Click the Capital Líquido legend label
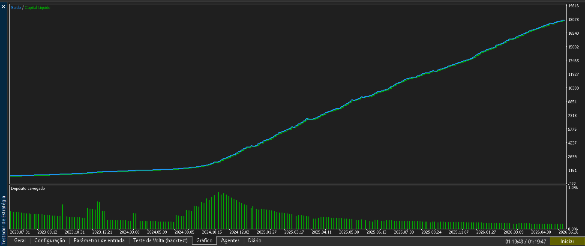585x246 pixels. [37, 8]
